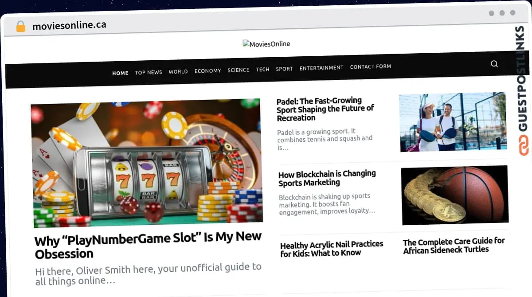Open How Blockchain is Changing Sports Marketing
532x297 pixels.
click(x=327, y=178)
